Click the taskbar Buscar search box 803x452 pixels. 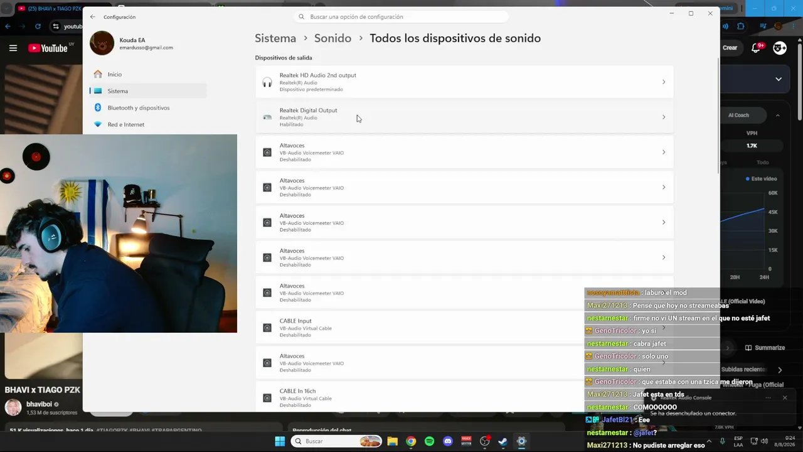(337, 441)
